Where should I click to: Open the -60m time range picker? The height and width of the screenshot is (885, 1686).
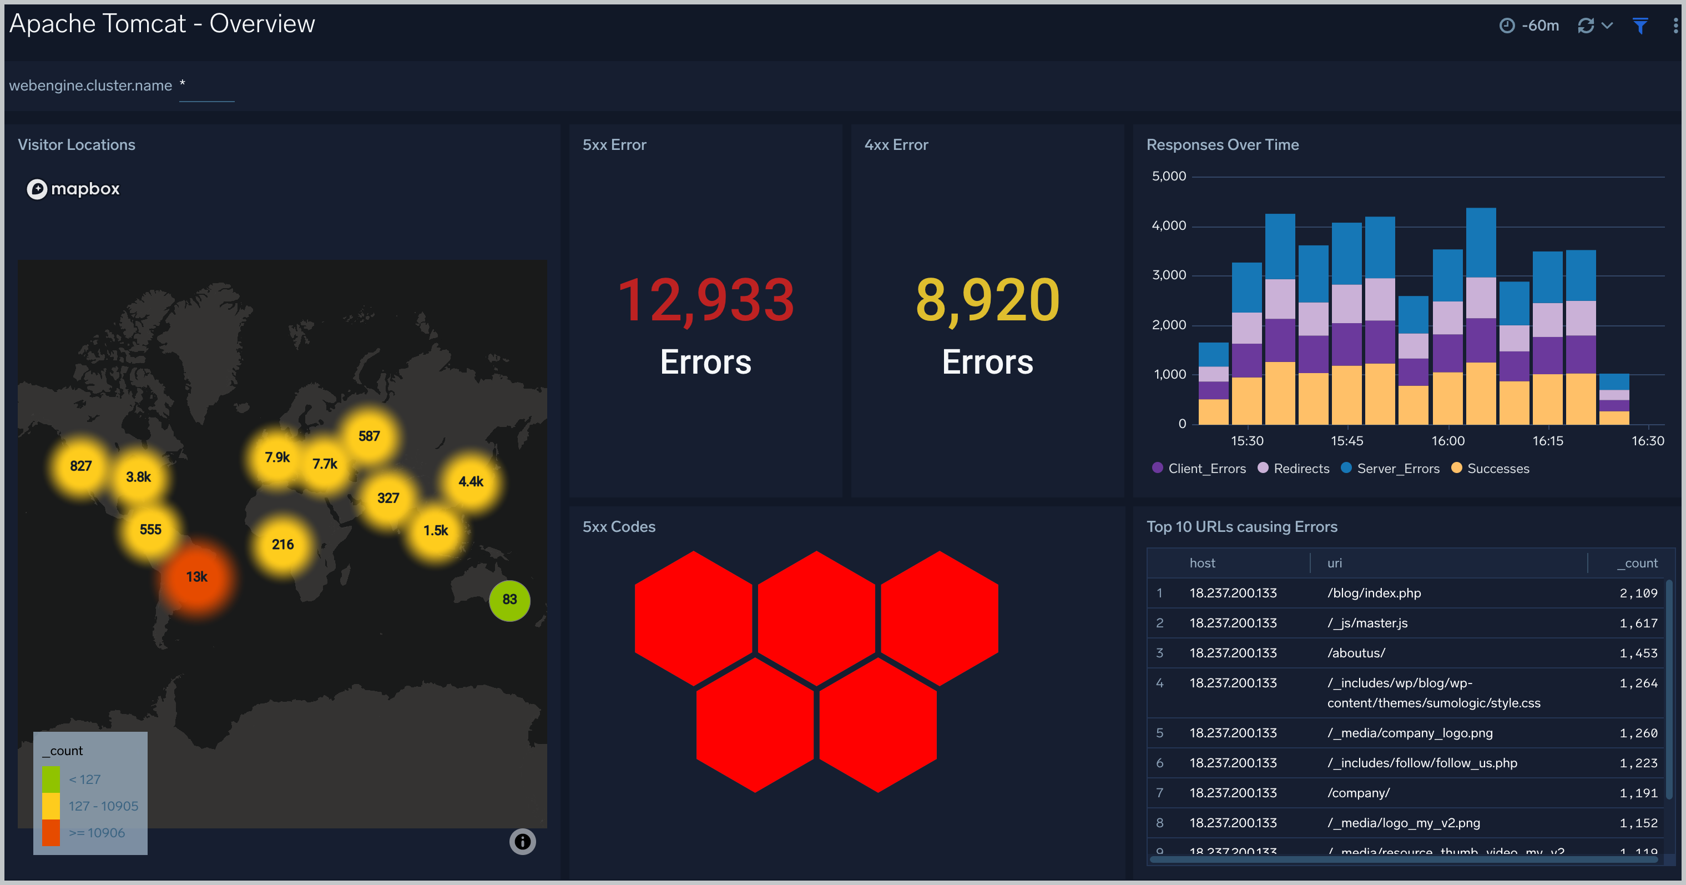tap(1528, 26)
